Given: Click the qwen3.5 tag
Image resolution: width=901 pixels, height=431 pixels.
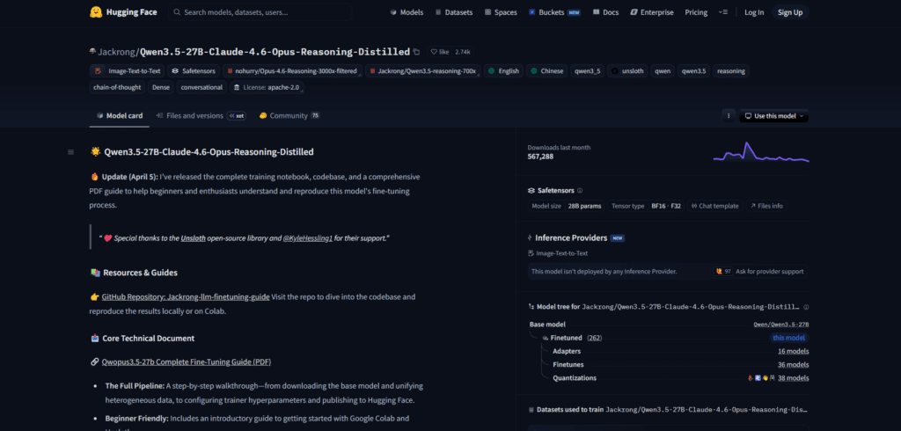Looking at the screenshot, I should tap(694, 71).
